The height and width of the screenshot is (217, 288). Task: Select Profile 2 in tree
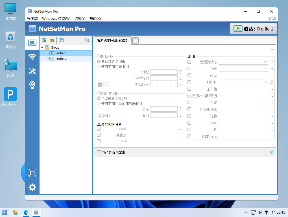(61, 59)
